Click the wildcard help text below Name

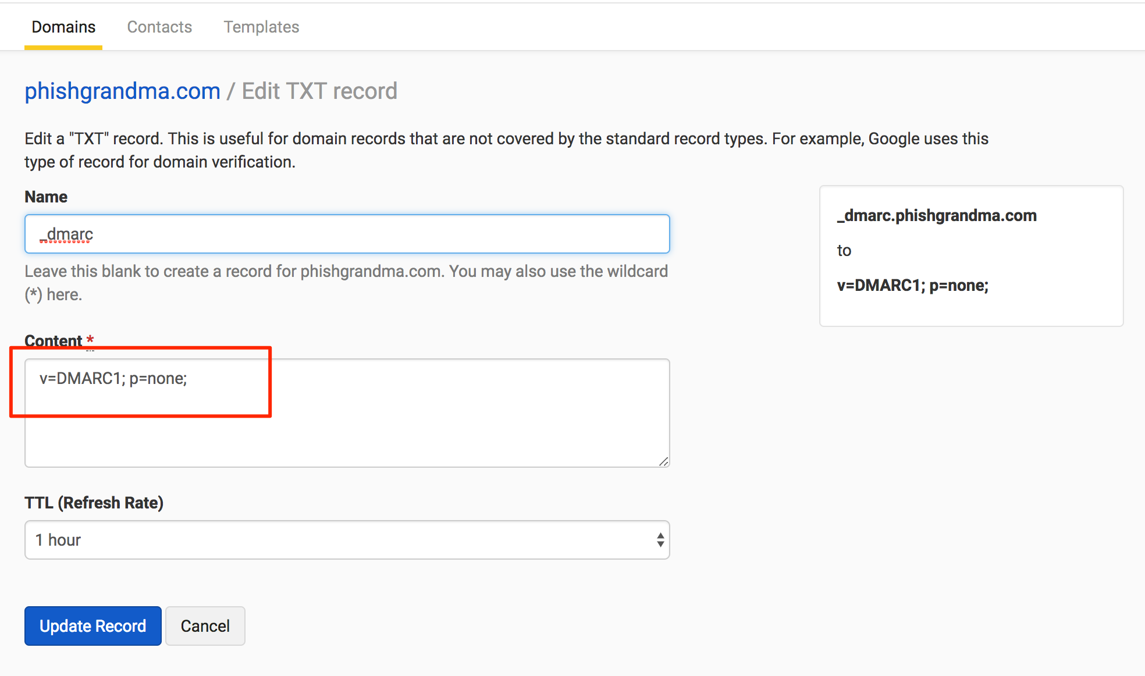tap(346, 283)
